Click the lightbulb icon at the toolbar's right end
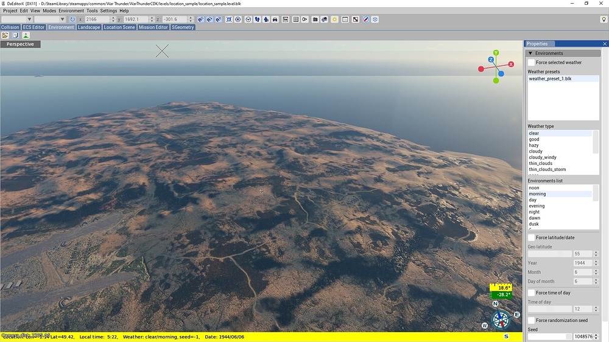 (604, 19)
